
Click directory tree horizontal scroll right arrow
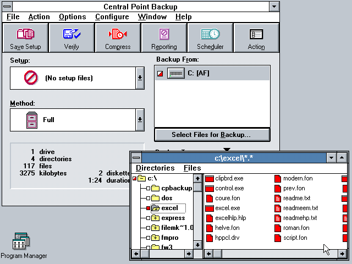point(189,254)
